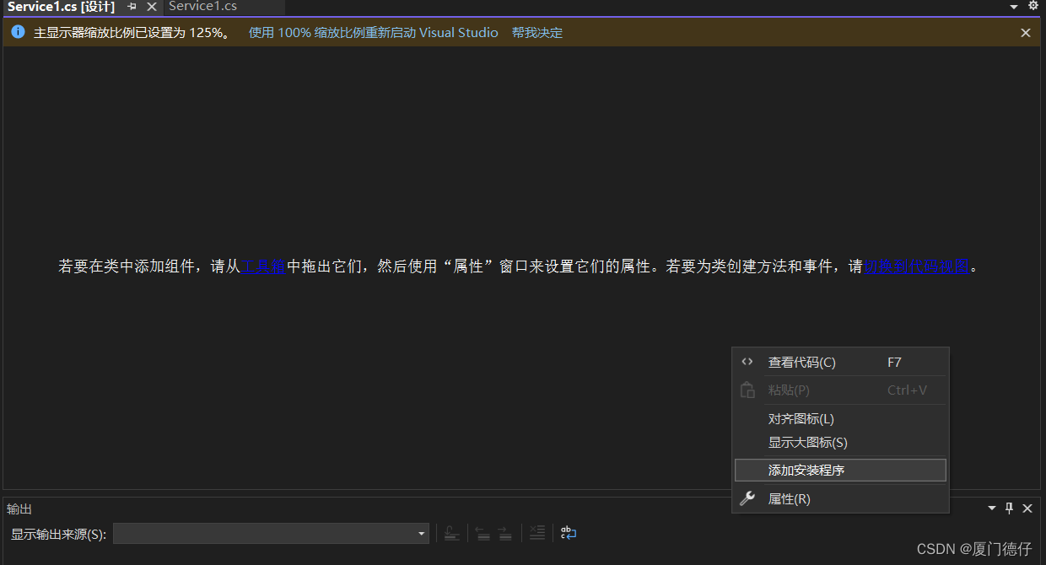Go to previous message in output
The width and height of the screenshot is (1046, 565).
click(x=483, y=533)
